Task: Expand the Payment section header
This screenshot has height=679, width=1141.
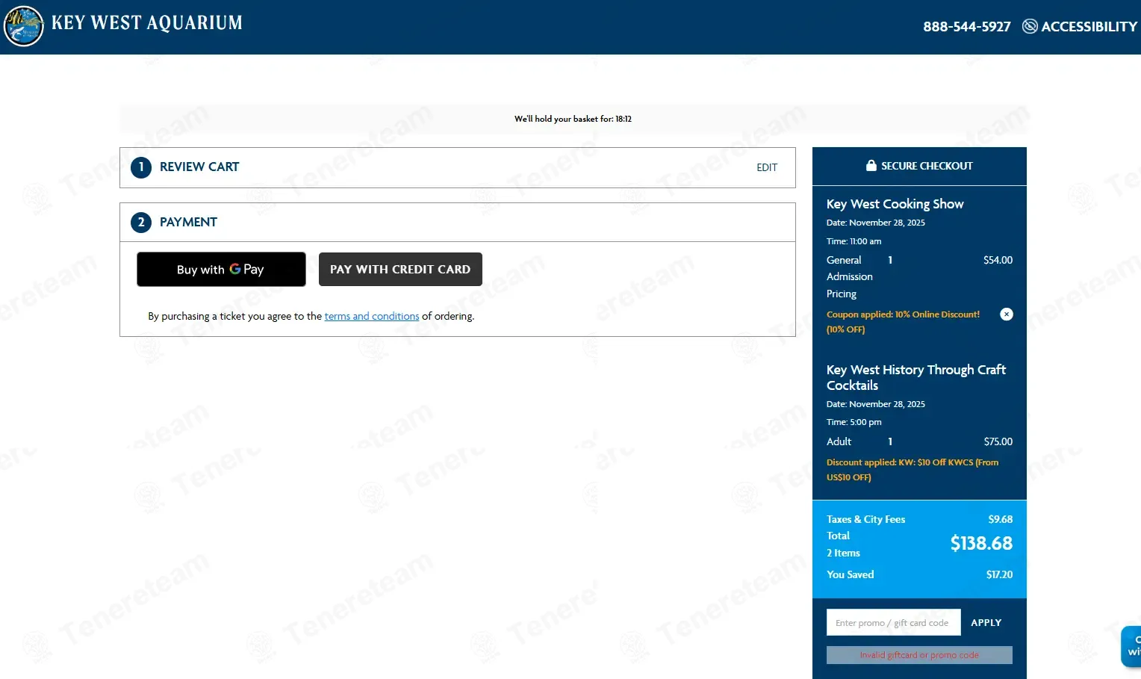Action: coord(458,223)
